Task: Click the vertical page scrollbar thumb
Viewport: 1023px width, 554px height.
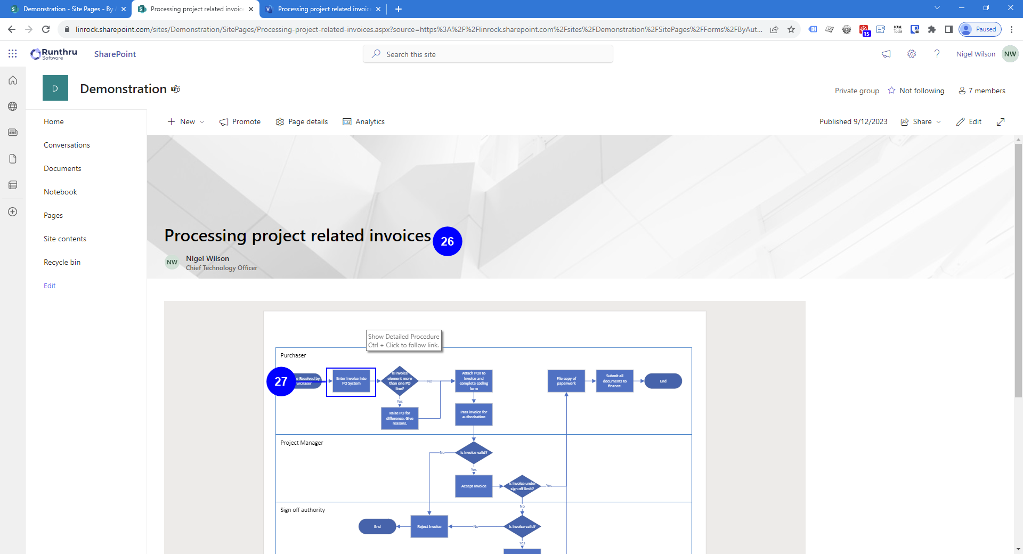Action: click(1018, 266)
